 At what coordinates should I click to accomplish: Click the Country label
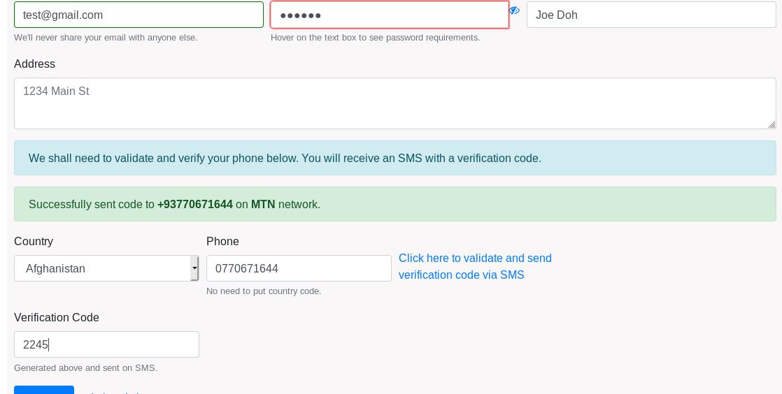(34, 241)
